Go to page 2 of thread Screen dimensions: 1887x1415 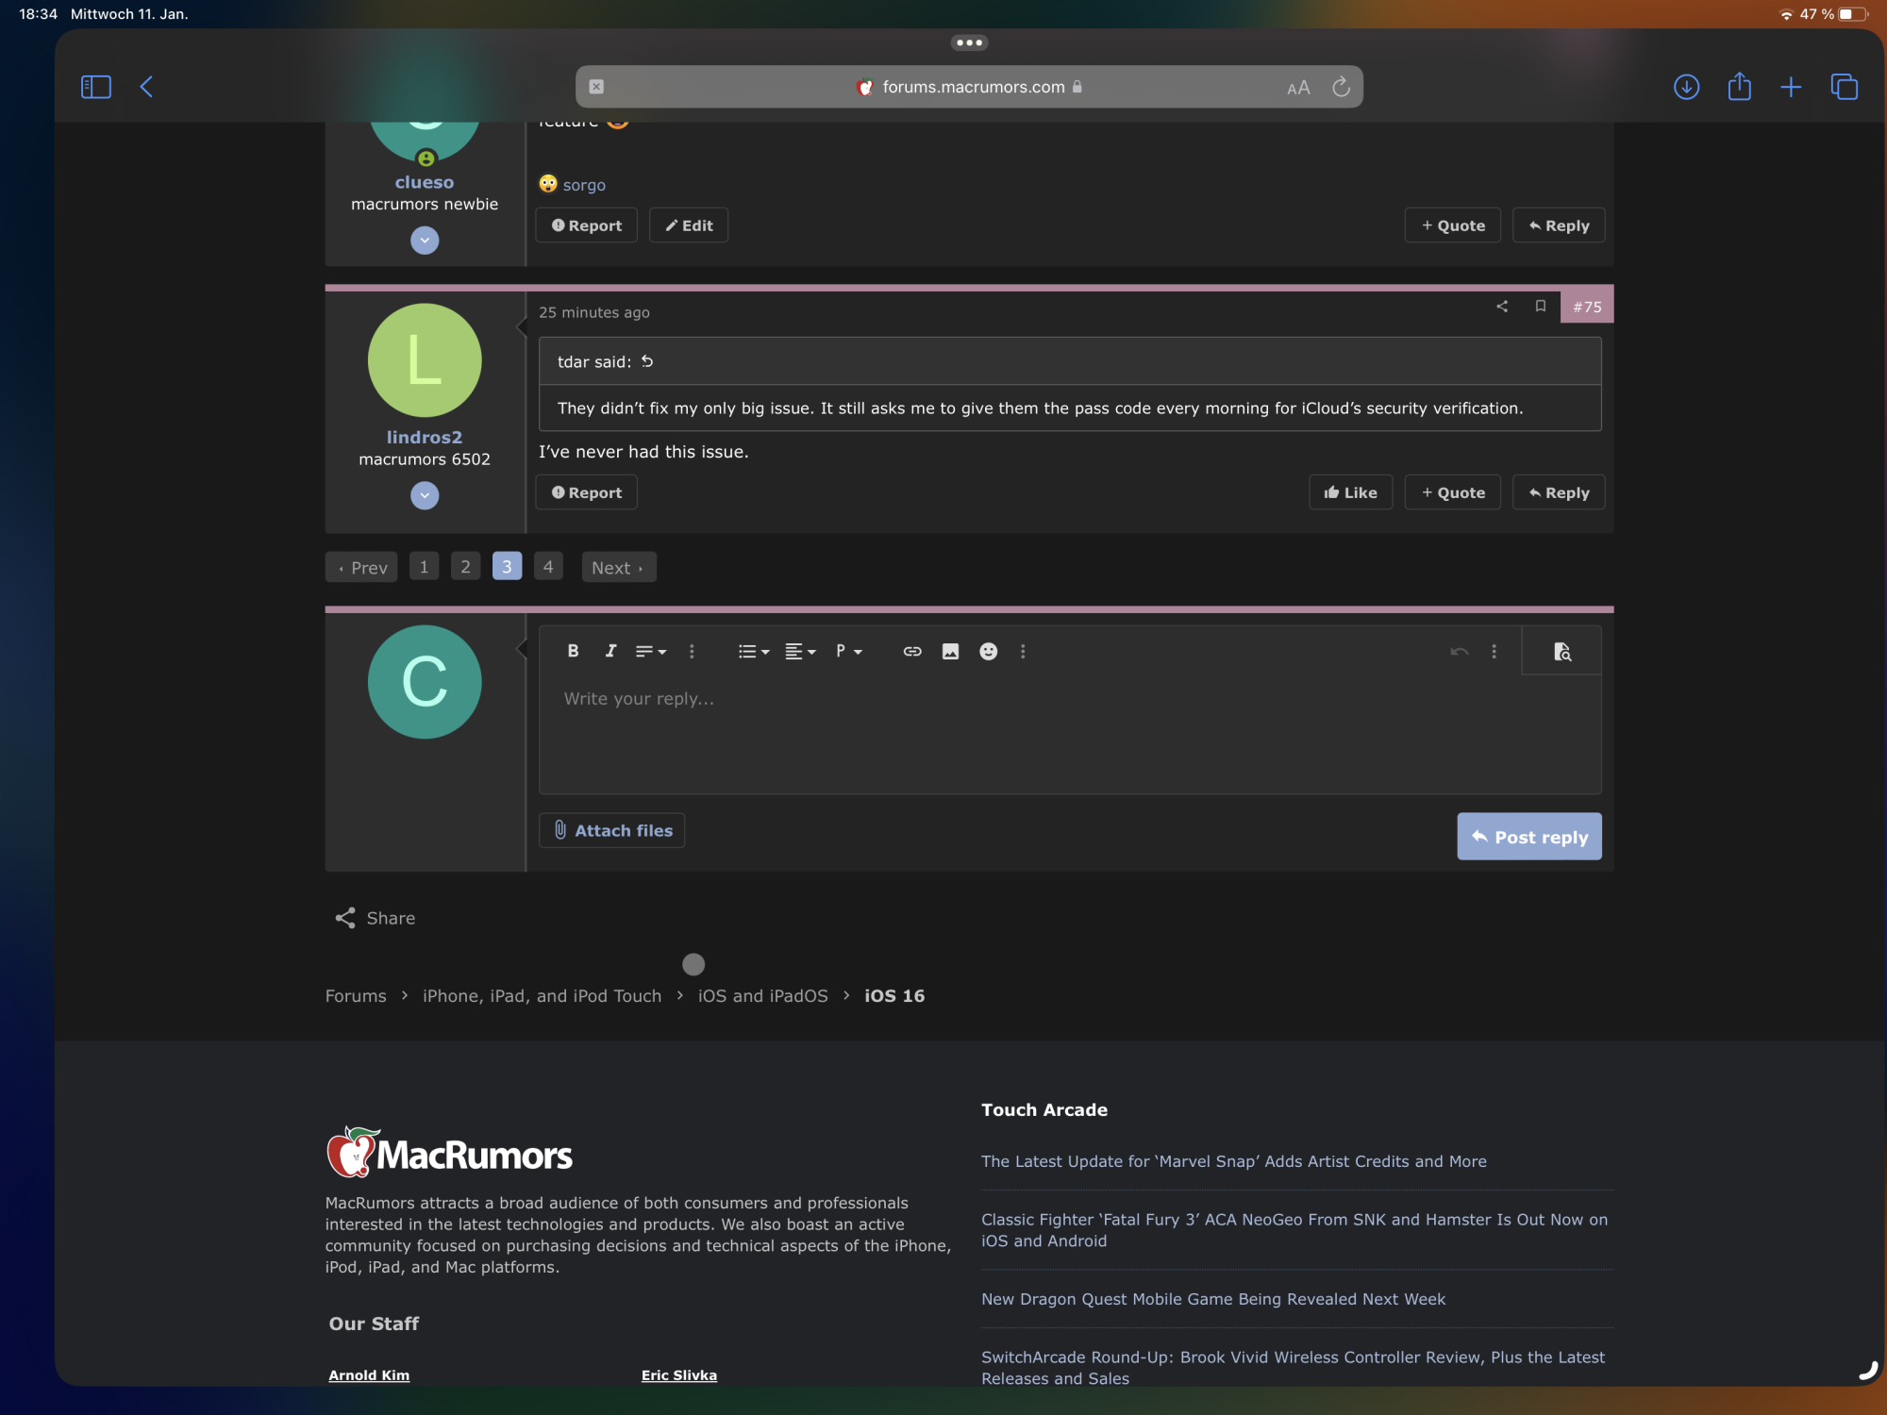(465, 567)
